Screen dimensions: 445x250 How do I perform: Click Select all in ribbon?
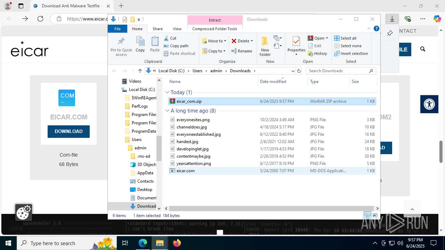345,38
